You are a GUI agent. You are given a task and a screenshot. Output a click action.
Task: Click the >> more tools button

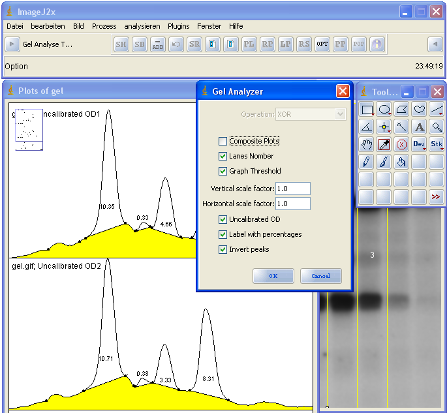coord(437,197)
